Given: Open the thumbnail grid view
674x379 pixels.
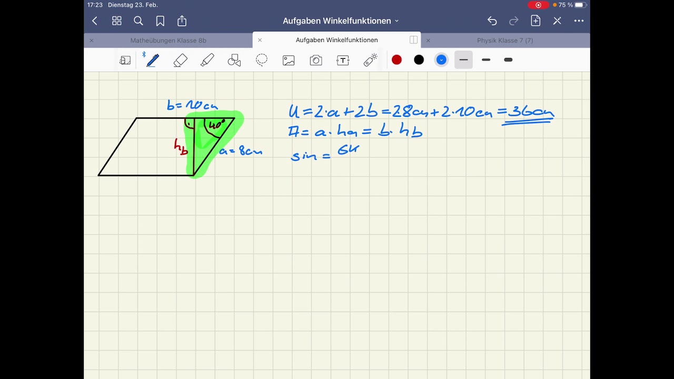Looking at the screenshot, I should (x=117, y=21).
